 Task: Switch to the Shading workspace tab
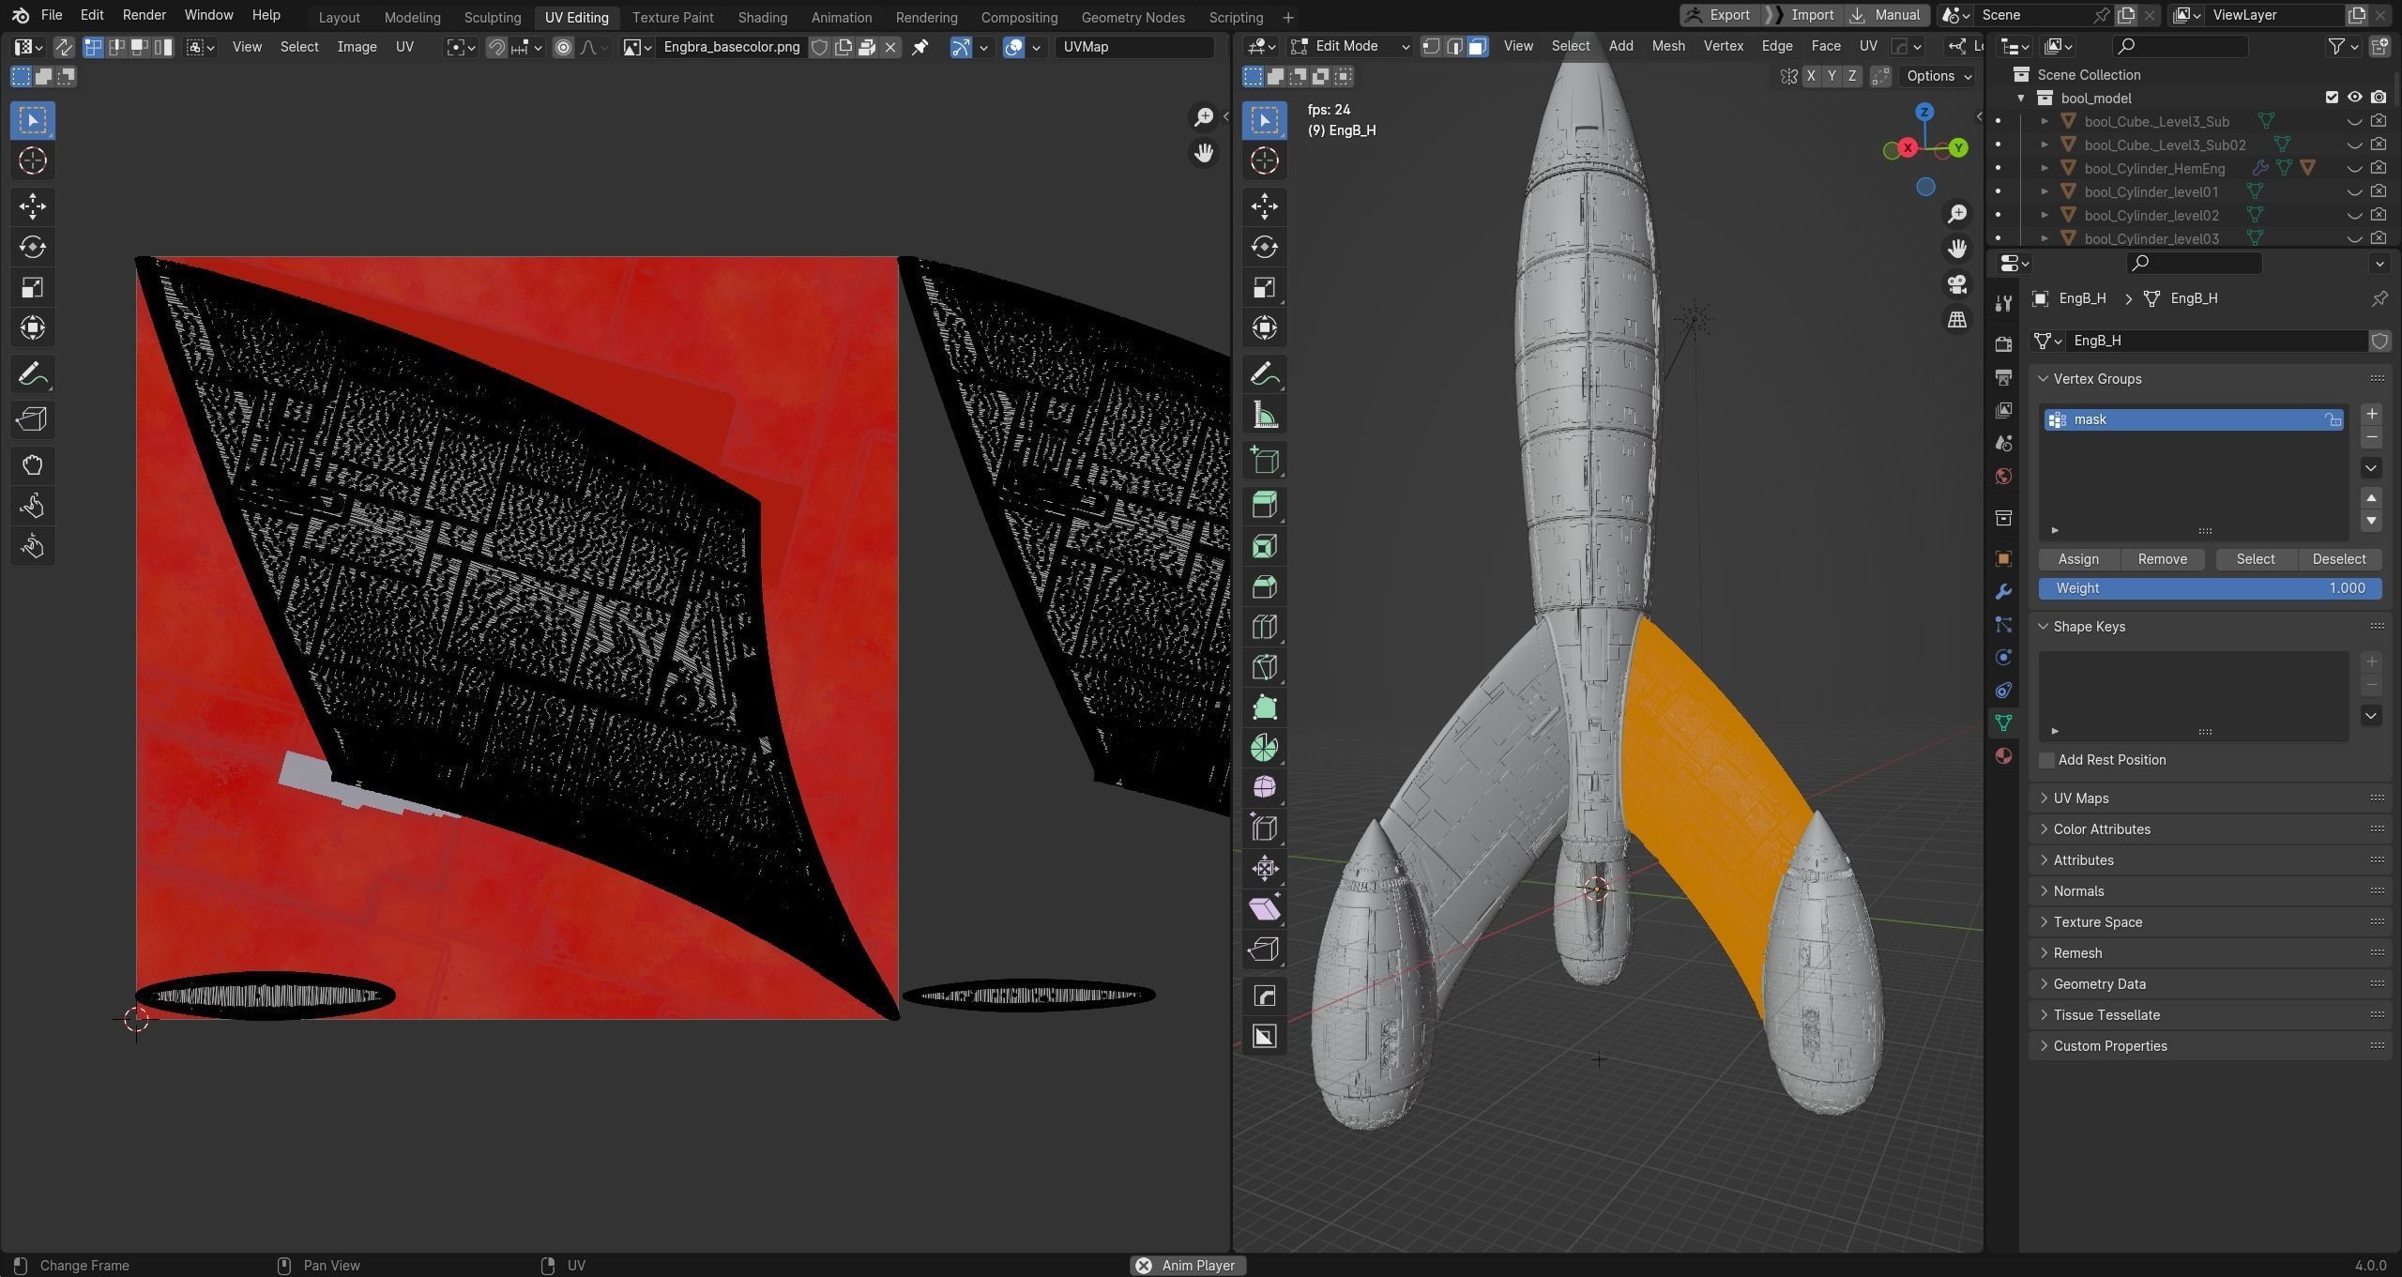click(x=762, y=17)
